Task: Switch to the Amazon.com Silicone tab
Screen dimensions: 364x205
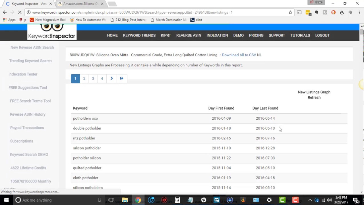Action: [80, 4]
